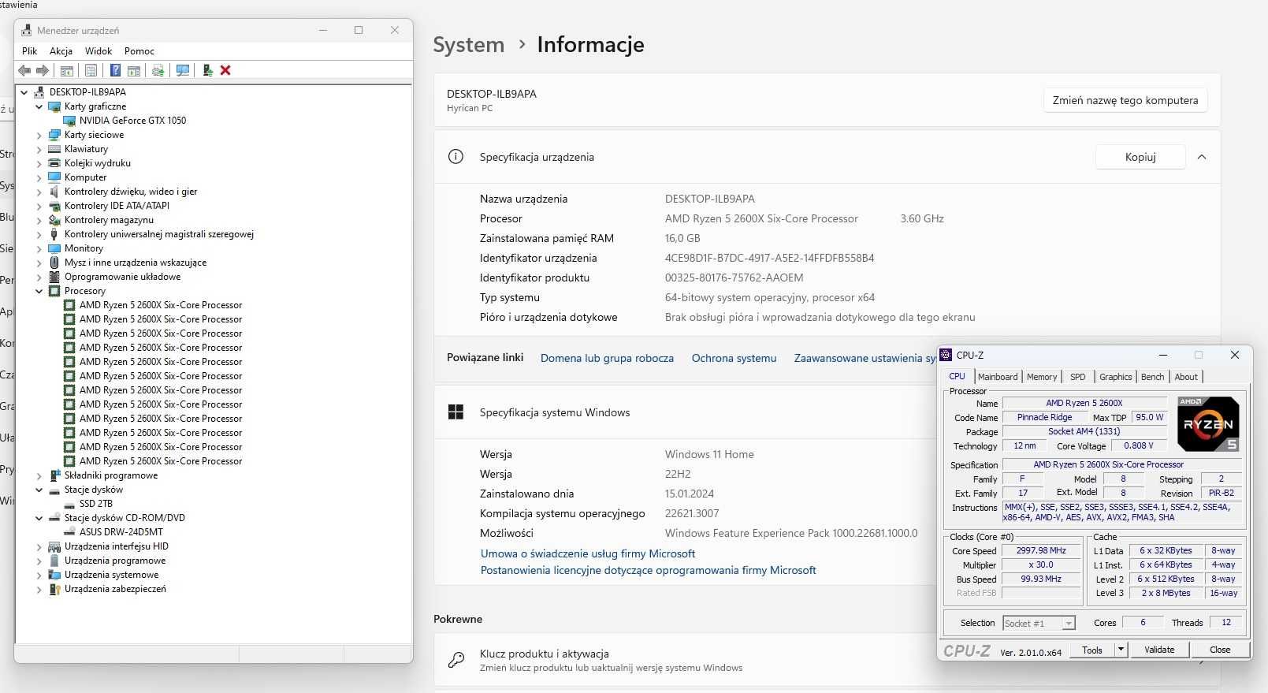
Task: Click the Device Manager title bar icon
Action: (27, 30)
